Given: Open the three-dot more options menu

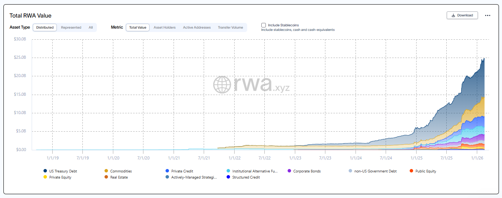Looking at the screenshot, I should 488,16.
